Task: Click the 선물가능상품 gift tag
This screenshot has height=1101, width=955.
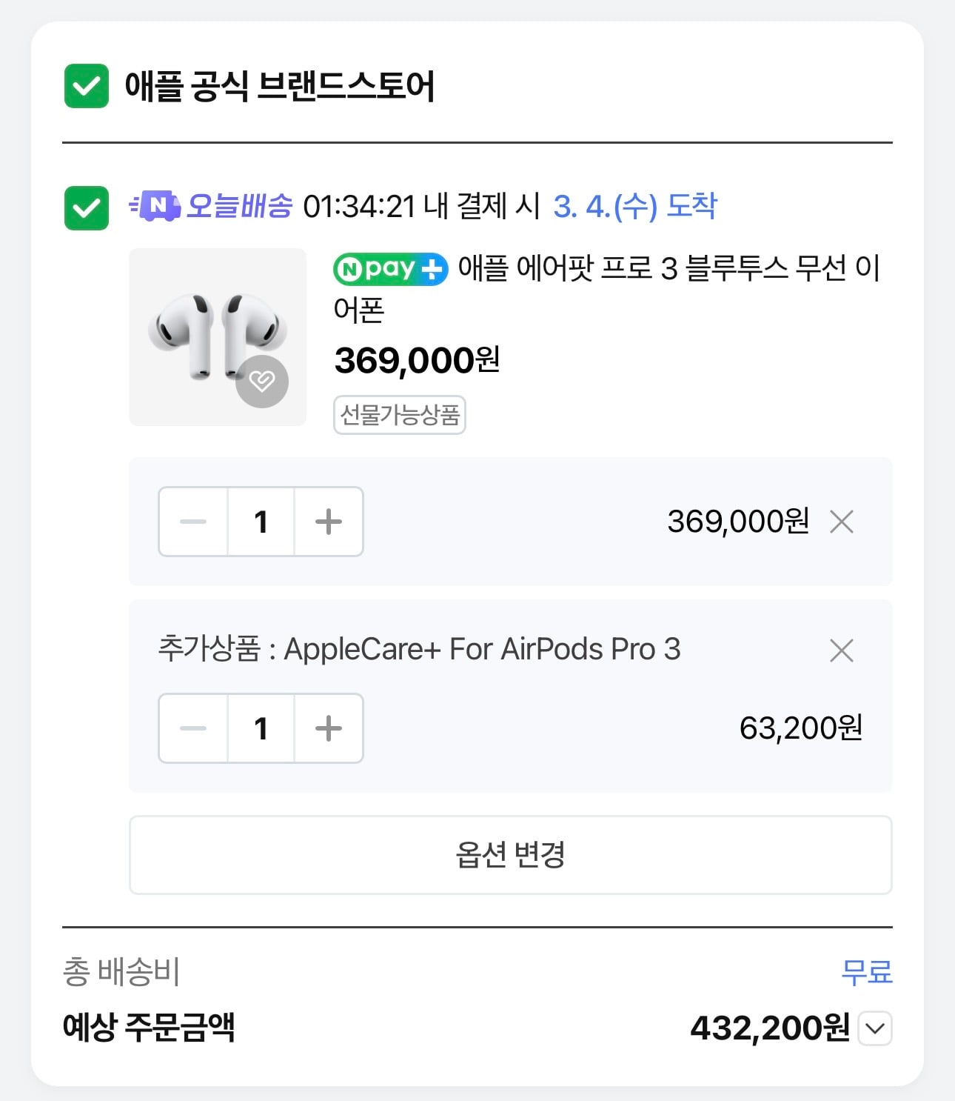Action: pos(400,414)
